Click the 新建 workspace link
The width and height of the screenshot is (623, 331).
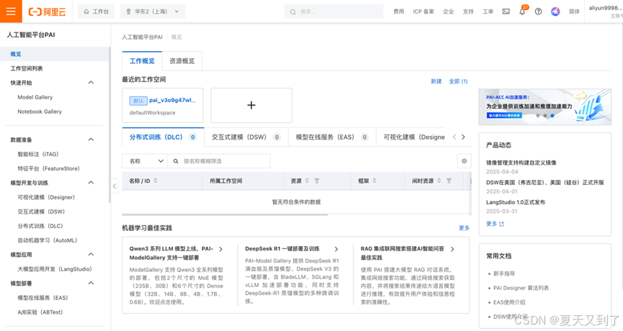(x=436, y=81)
